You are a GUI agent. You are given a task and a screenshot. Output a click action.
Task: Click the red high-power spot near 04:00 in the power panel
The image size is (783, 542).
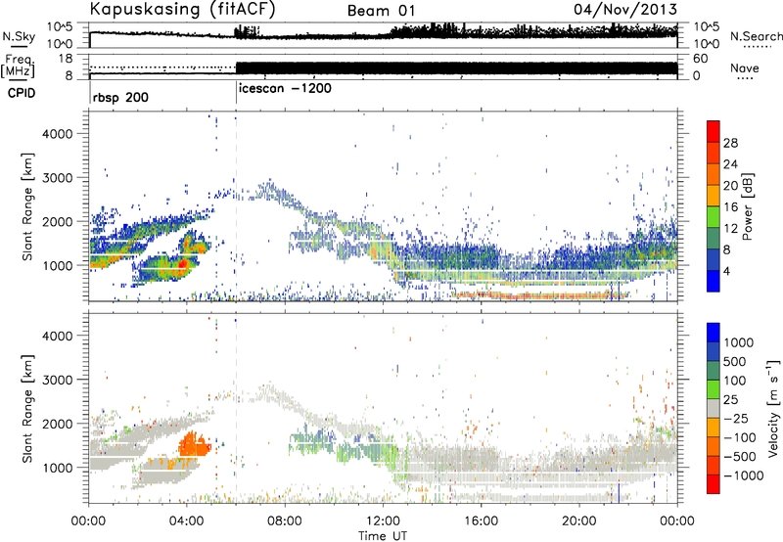coord(183,263)
